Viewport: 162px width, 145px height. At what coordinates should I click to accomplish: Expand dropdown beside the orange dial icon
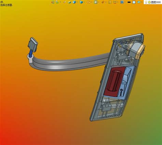(x=91, y=2)
